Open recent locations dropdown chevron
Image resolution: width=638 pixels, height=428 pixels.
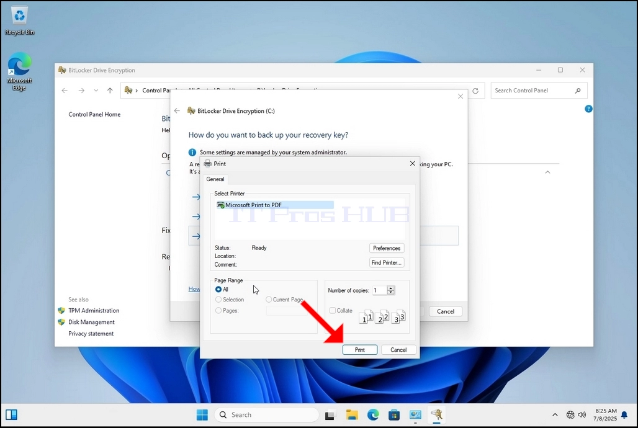(96, 91)
